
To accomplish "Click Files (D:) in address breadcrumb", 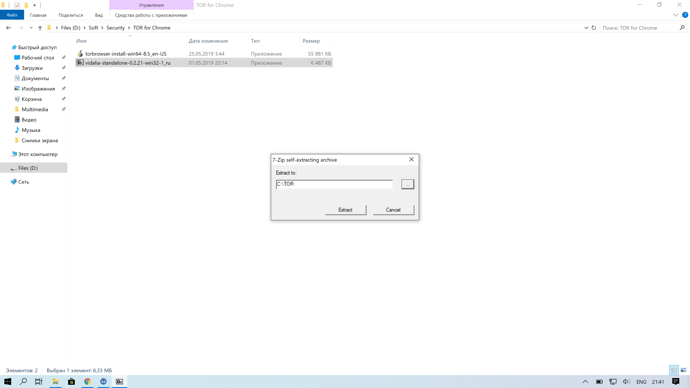I will coord(71,28).
